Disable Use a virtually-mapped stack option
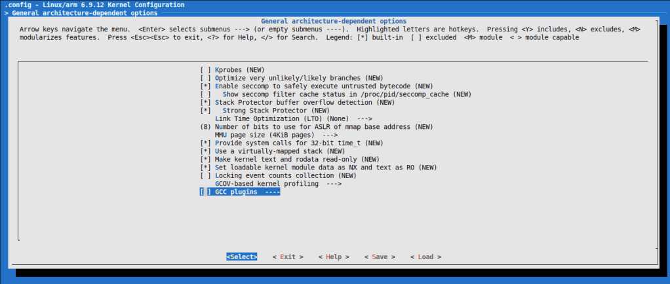Screen dimensions: 670x284 tap(205, 151)
